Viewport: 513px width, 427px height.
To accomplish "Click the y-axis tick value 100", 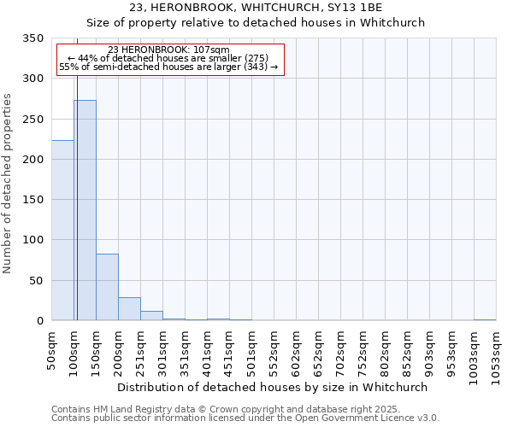I will tap(33, 240).
